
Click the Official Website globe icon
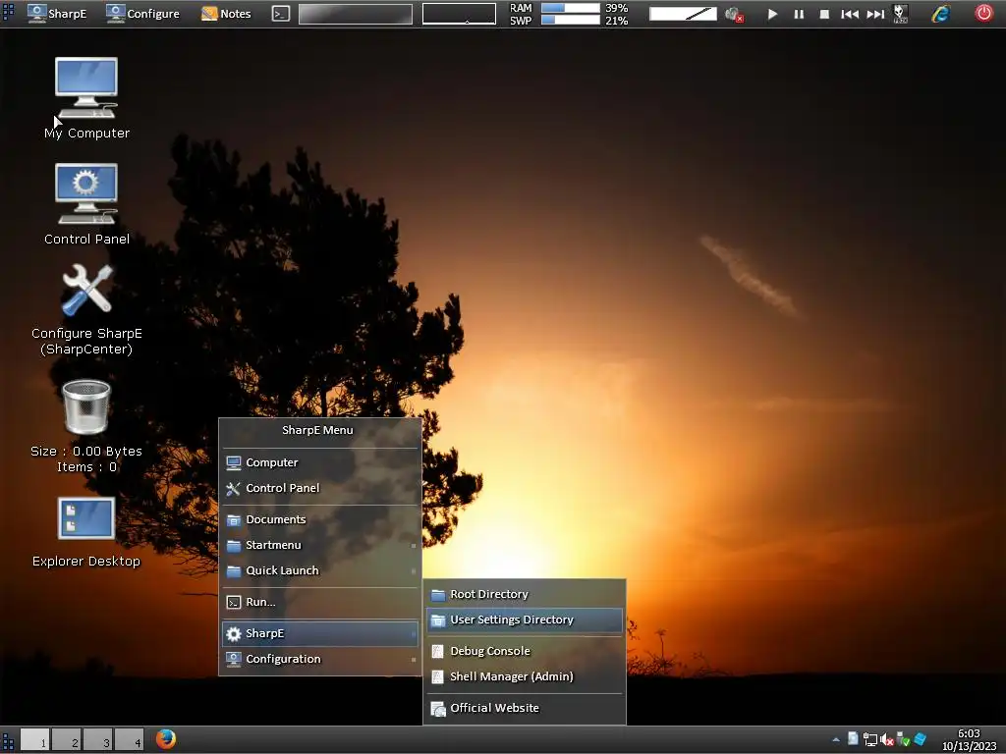click(x=438, y=709)
